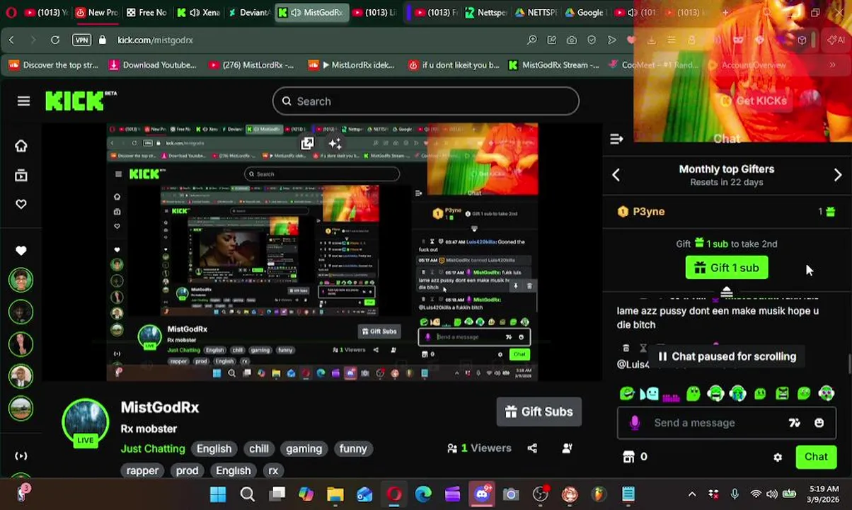Image resolution: width=852 pixels, height=510 pixels.
Task: Switch to the Free No browser tab
Action: [147, 12]
